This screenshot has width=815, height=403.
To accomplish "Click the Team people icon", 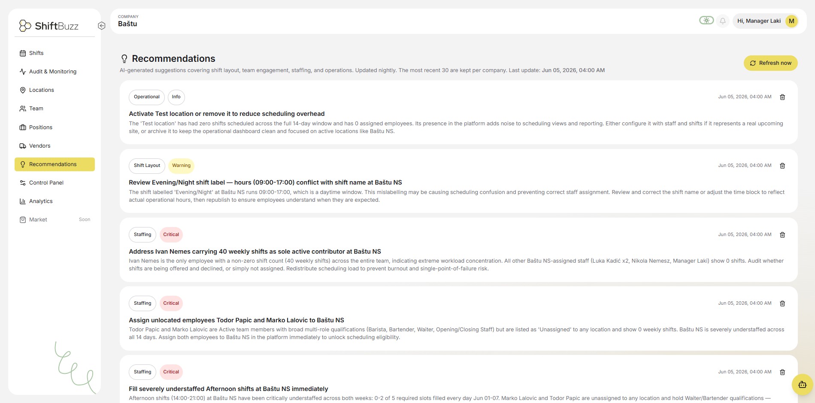I will pos(23,109).
